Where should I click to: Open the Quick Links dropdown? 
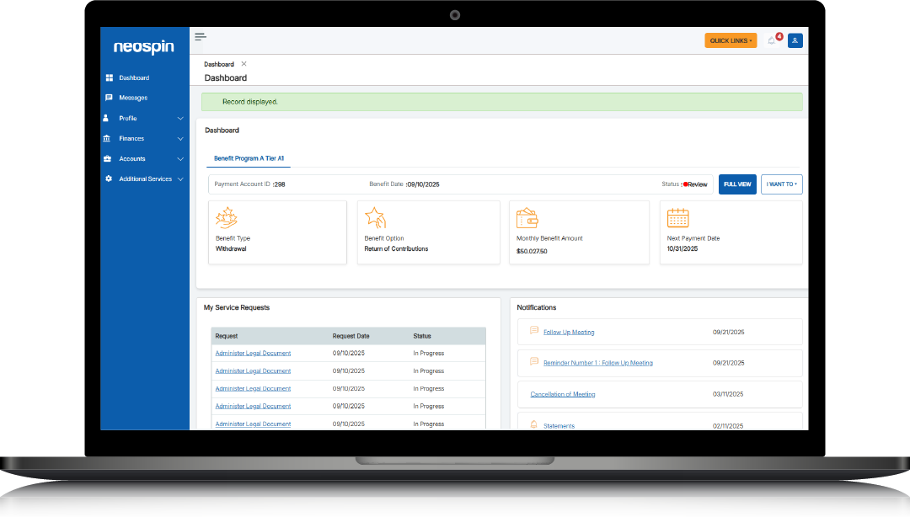pos(731,40)
